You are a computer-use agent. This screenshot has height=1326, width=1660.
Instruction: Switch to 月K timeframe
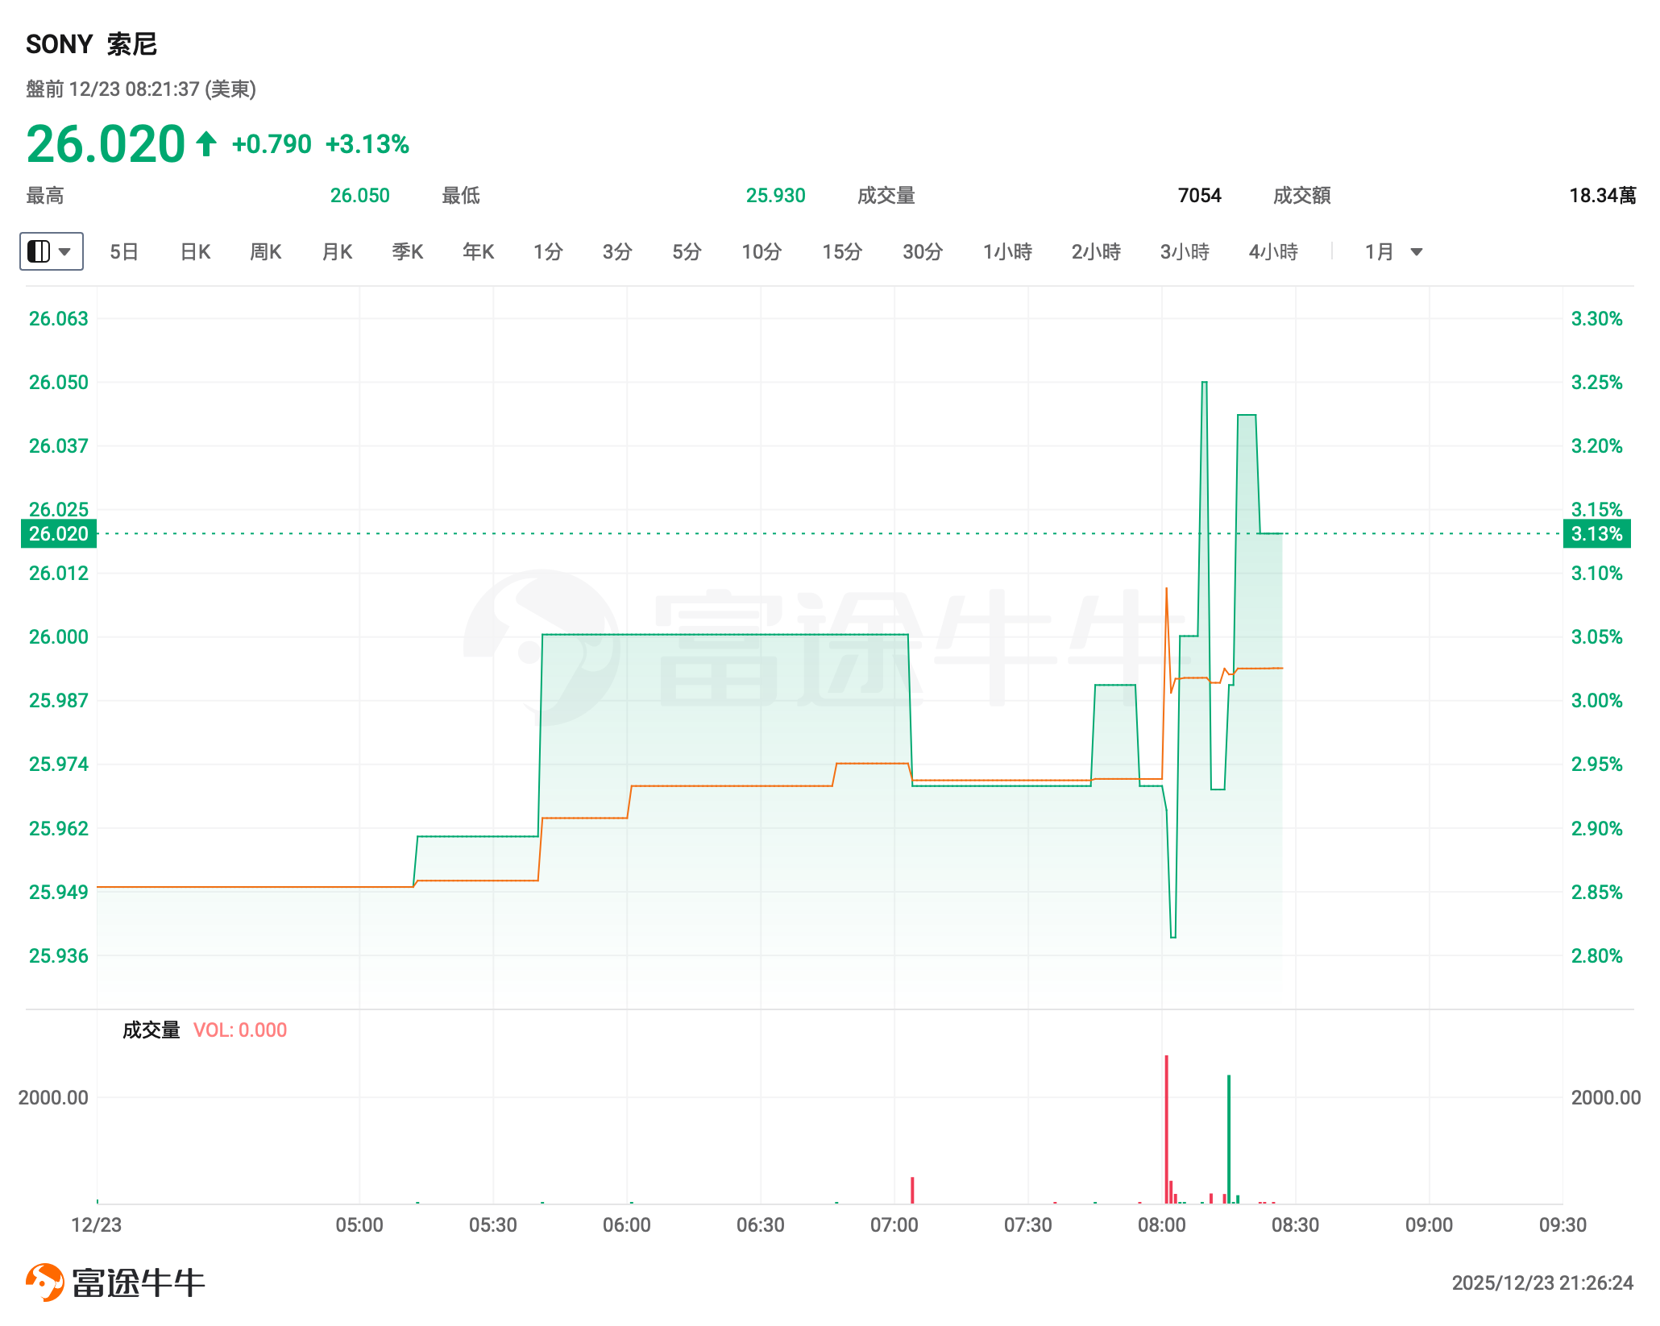[337, 252]
